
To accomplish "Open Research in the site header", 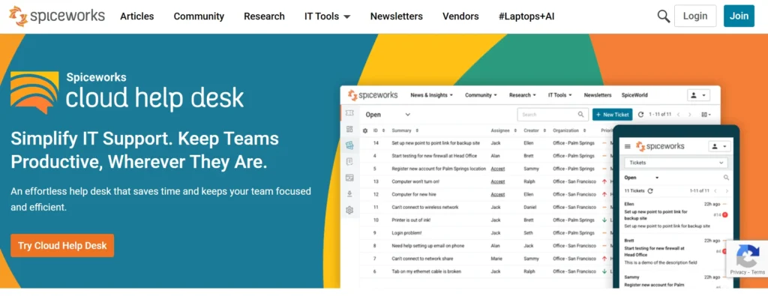I will [264, 16].
